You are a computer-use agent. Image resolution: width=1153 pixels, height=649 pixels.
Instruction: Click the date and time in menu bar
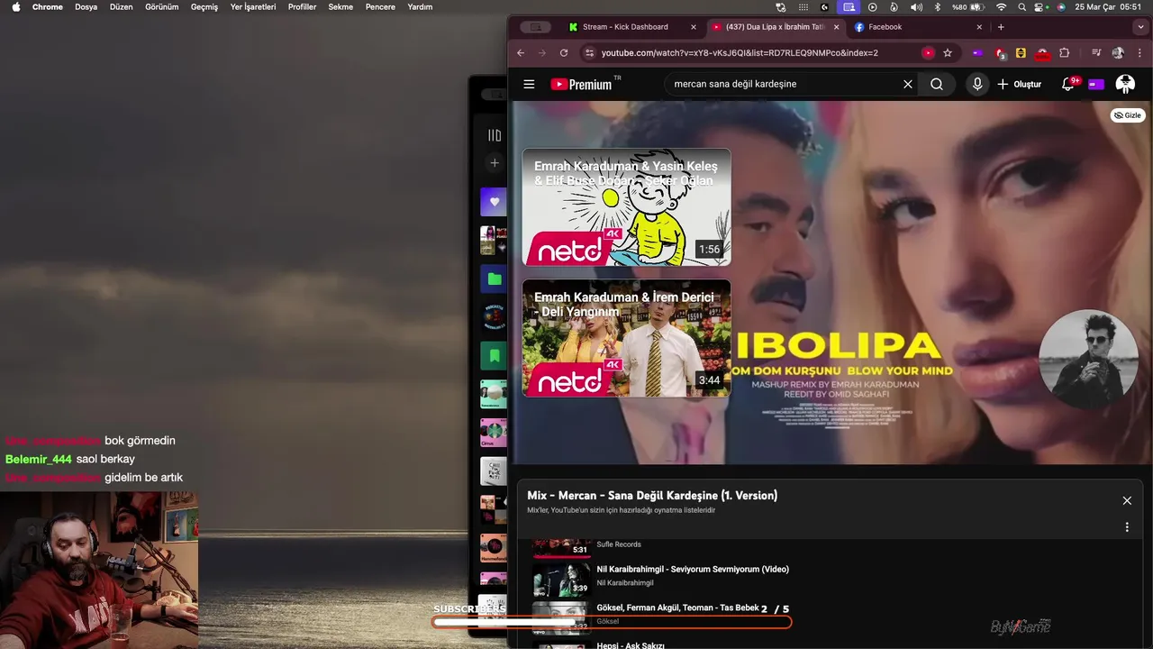pos(1108,6)
